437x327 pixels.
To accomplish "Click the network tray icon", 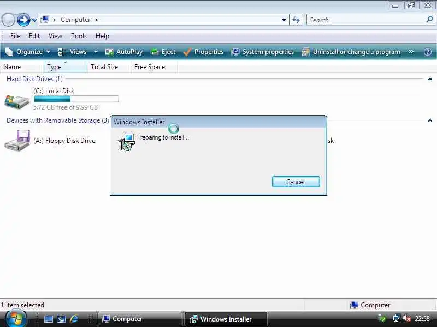I will coord(397,318).
